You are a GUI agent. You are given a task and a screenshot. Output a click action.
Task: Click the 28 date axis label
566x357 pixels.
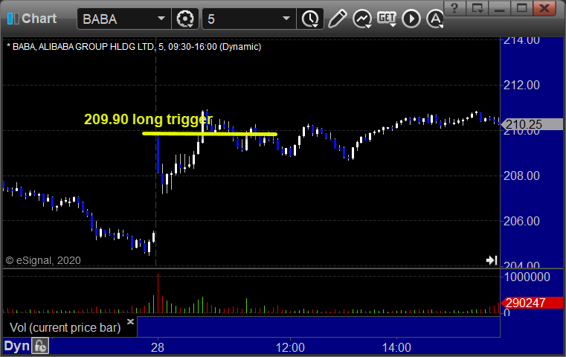point(158,347)
